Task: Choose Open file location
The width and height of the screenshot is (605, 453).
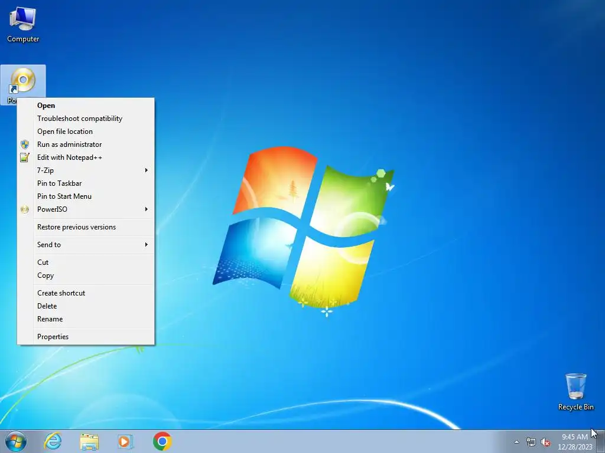Action: 86,132
